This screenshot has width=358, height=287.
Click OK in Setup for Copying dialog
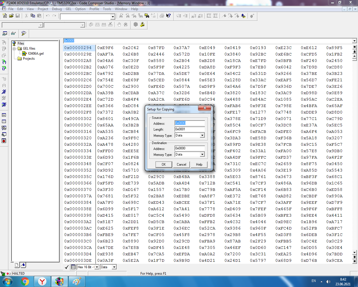point(164,165)
